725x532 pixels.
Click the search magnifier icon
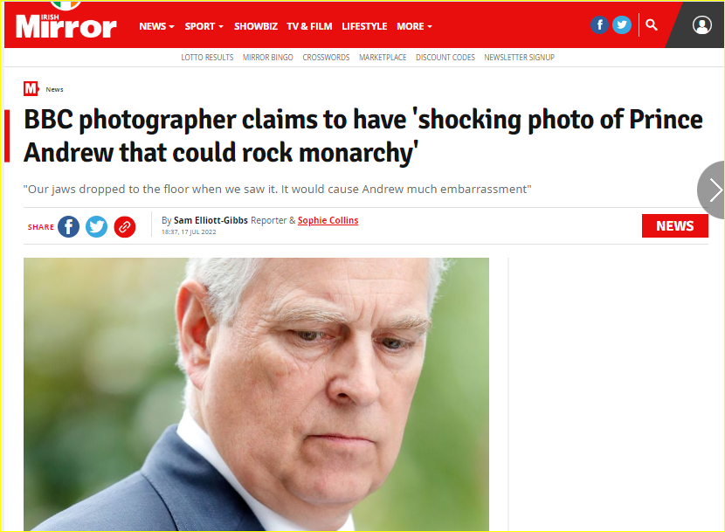(651, 24)
